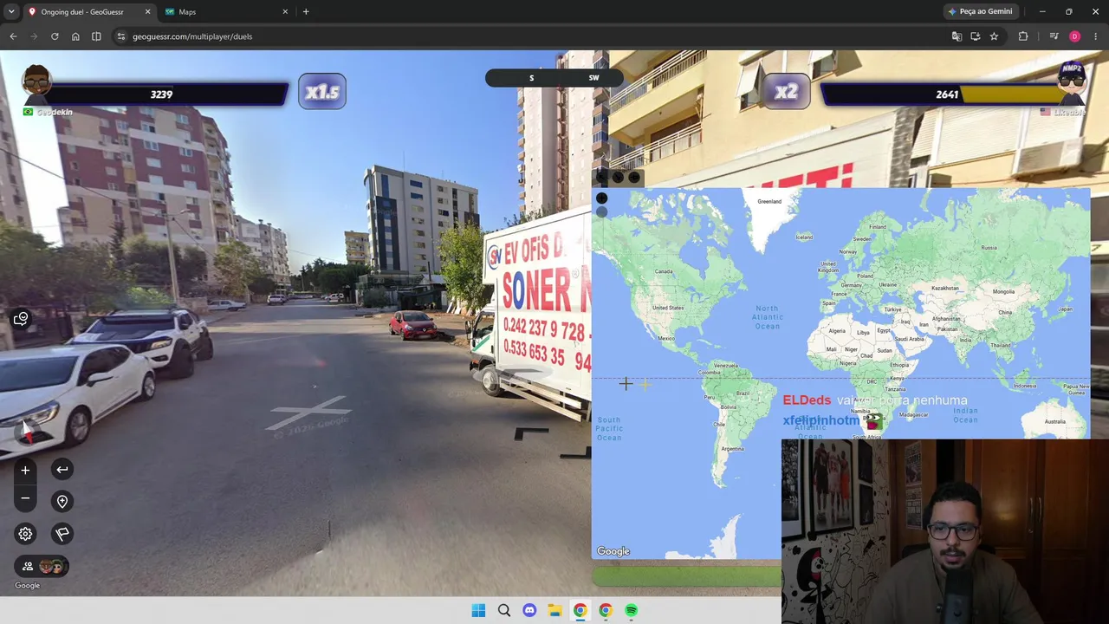Open Discord from the taskbar
The image size is (1109, 624).
click(529, 610)
